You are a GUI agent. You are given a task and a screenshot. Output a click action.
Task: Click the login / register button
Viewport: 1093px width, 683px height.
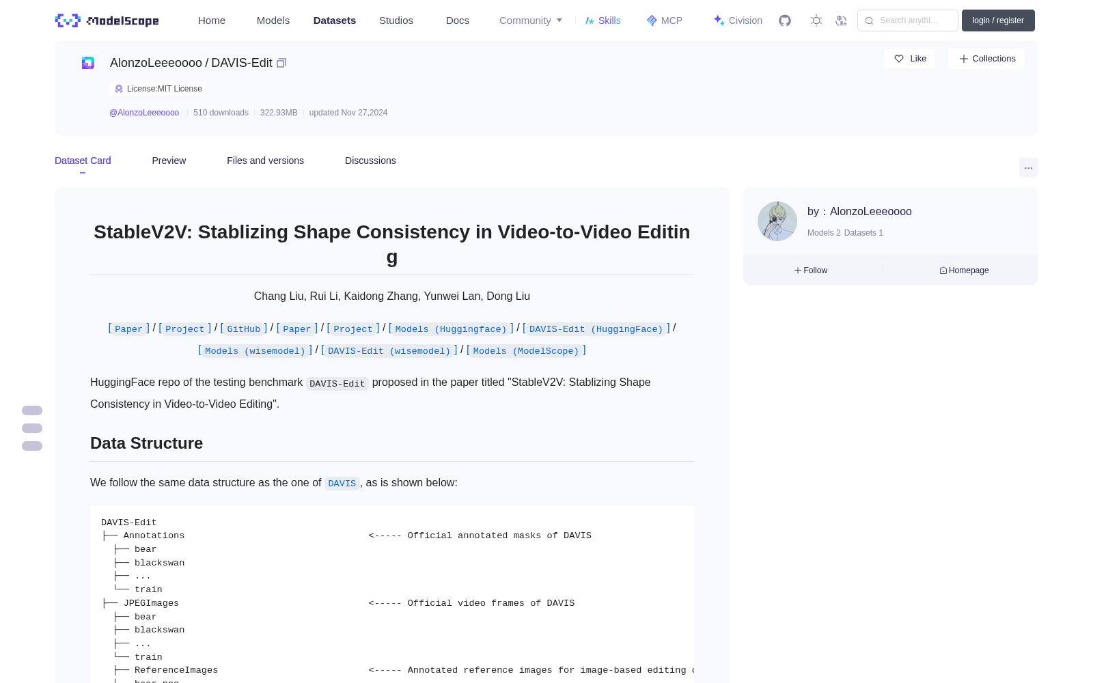click(998, 20)
